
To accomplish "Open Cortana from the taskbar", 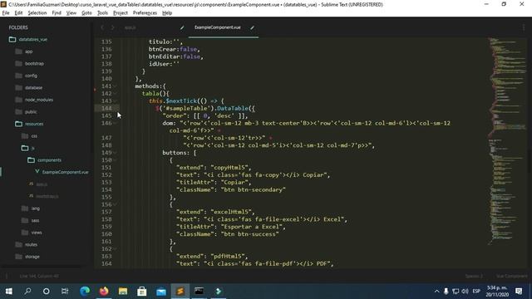I will coord(47,292).
